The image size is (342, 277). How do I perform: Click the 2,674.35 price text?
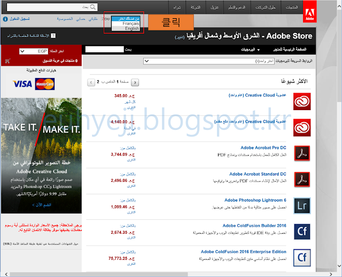(122, 232)
